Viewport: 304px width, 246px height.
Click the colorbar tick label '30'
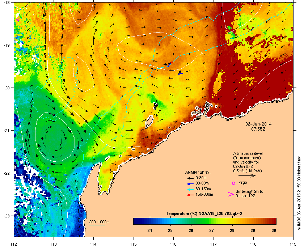pos(274,230)
